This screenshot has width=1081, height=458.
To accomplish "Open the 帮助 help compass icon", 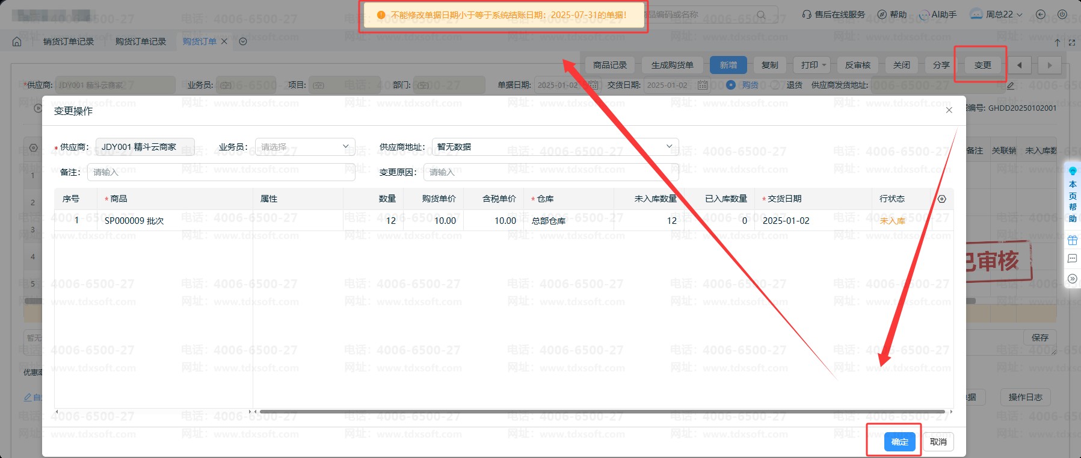I will [882, 14].
